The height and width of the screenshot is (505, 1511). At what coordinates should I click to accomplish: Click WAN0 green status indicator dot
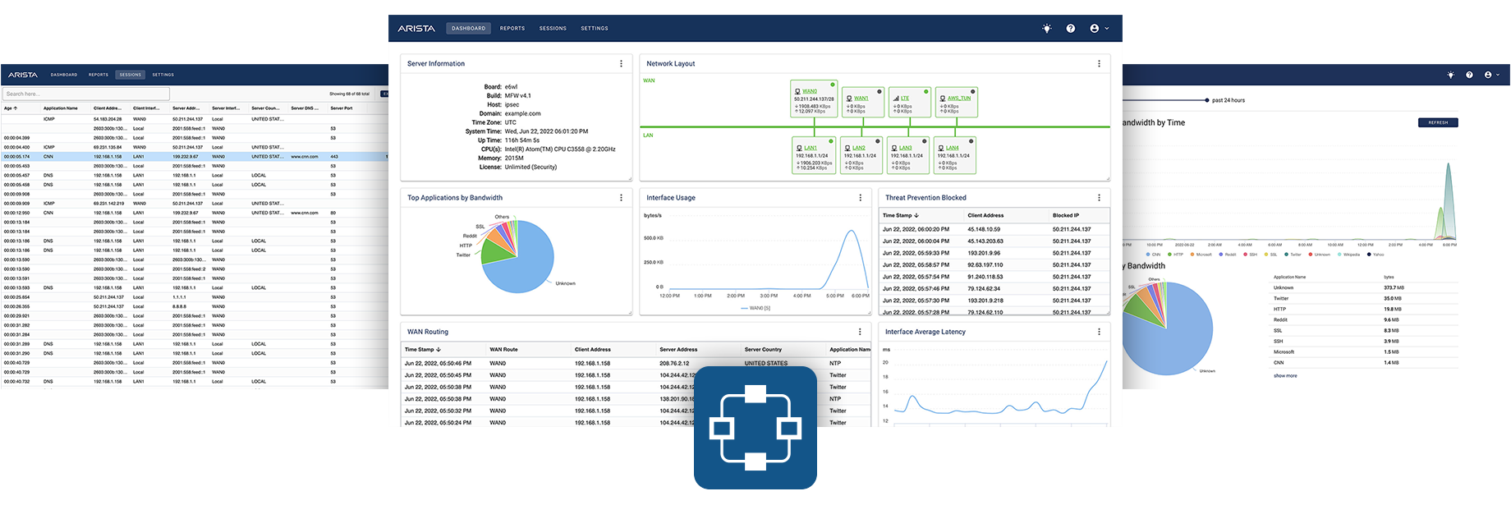[833, 85]
